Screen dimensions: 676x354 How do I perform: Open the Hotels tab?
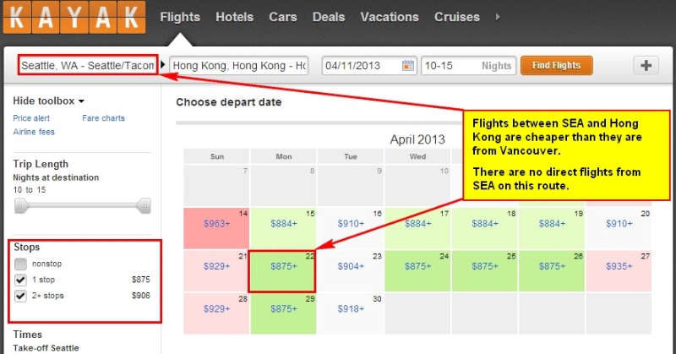click(235, 17)
